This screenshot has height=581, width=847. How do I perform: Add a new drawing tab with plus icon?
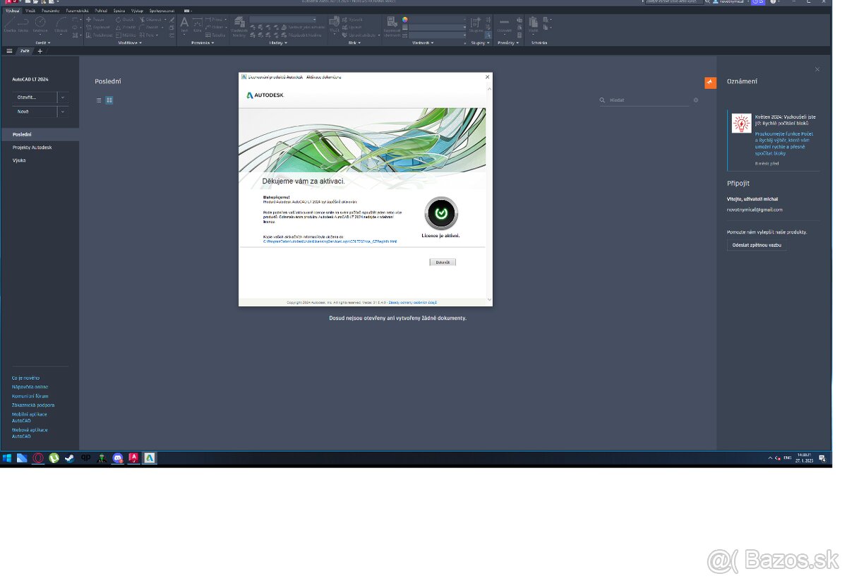point(40,51)
